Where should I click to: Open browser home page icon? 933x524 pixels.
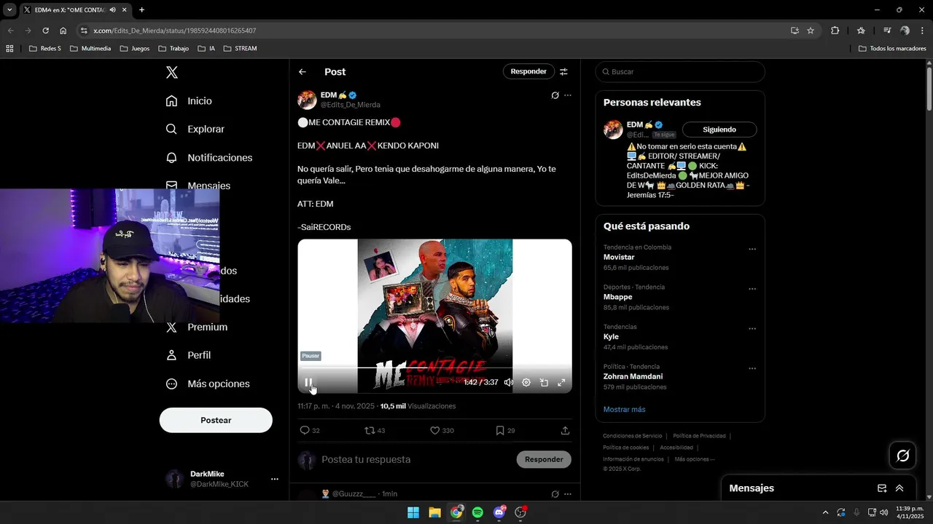tap(63, 31)
